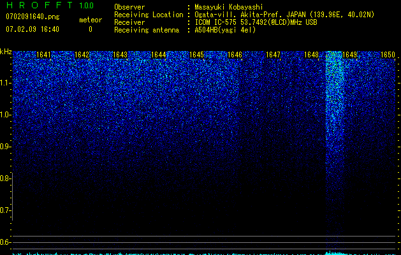Click the A504HB(yagi 4el) antenna text
Viewport: 401px width, 255px height.
click(x=225, y=30)
